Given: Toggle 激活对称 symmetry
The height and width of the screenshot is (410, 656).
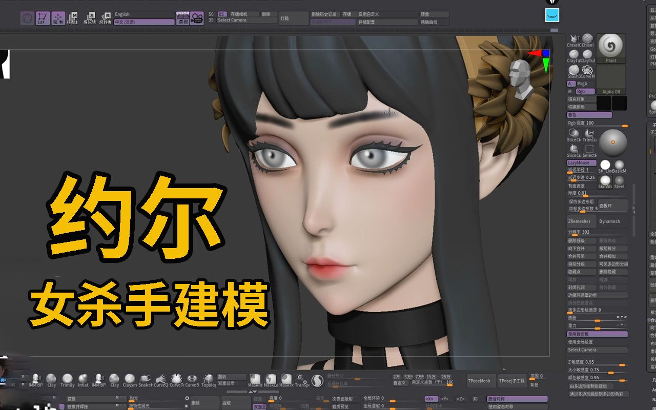Looking at the screenshot, I should pyautogui.click(x=517, y=399).
